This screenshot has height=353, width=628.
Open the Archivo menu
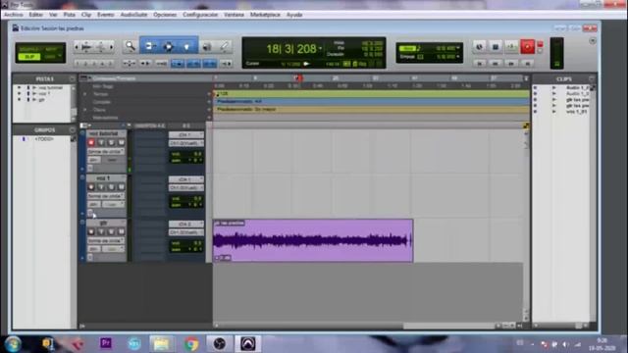[14, 15]
